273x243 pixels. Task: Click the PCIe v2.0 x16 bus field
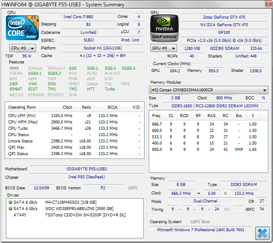(x=224, y=41)
